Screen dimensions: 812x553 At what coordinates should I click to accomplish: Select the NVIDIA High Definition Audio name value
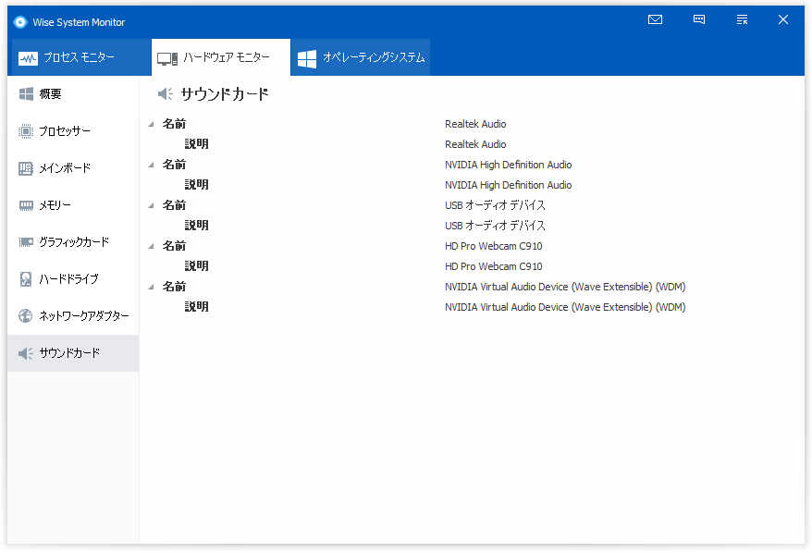[508, 165]
